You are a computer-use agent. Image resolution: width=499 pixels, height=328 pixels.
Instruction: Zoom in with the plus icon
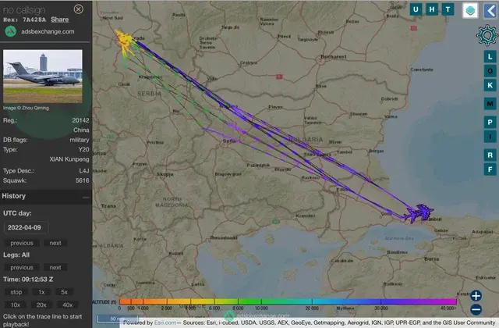click(x=476, y=296)
